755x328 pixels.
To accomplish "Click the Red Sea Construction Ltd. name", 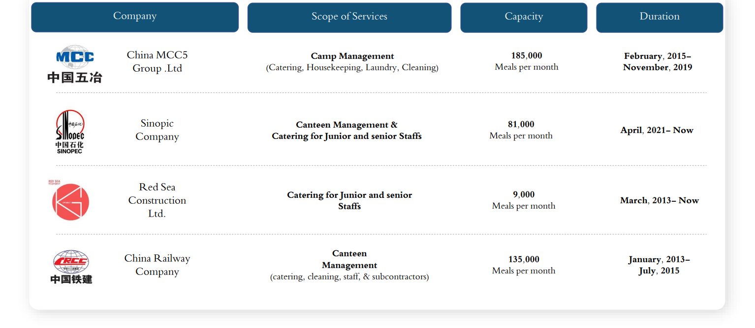I will coord(157,200).
